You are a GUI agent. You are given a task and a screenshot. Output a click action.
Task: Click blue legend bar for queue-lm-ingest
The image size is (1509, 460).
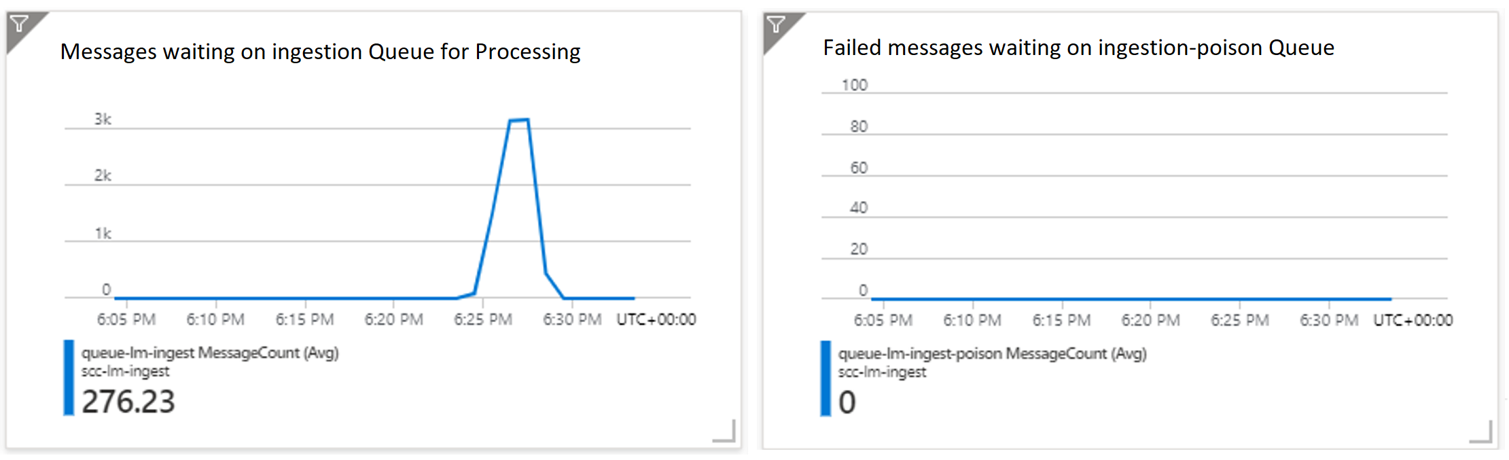coord(69,378)
